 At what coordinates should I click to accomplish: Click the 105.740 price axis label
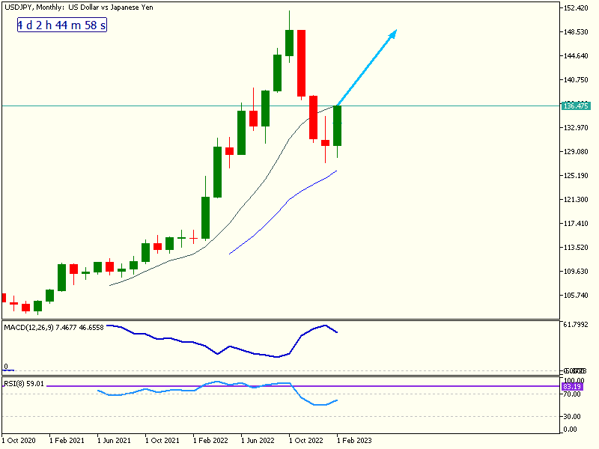click(x=575, y=296)
